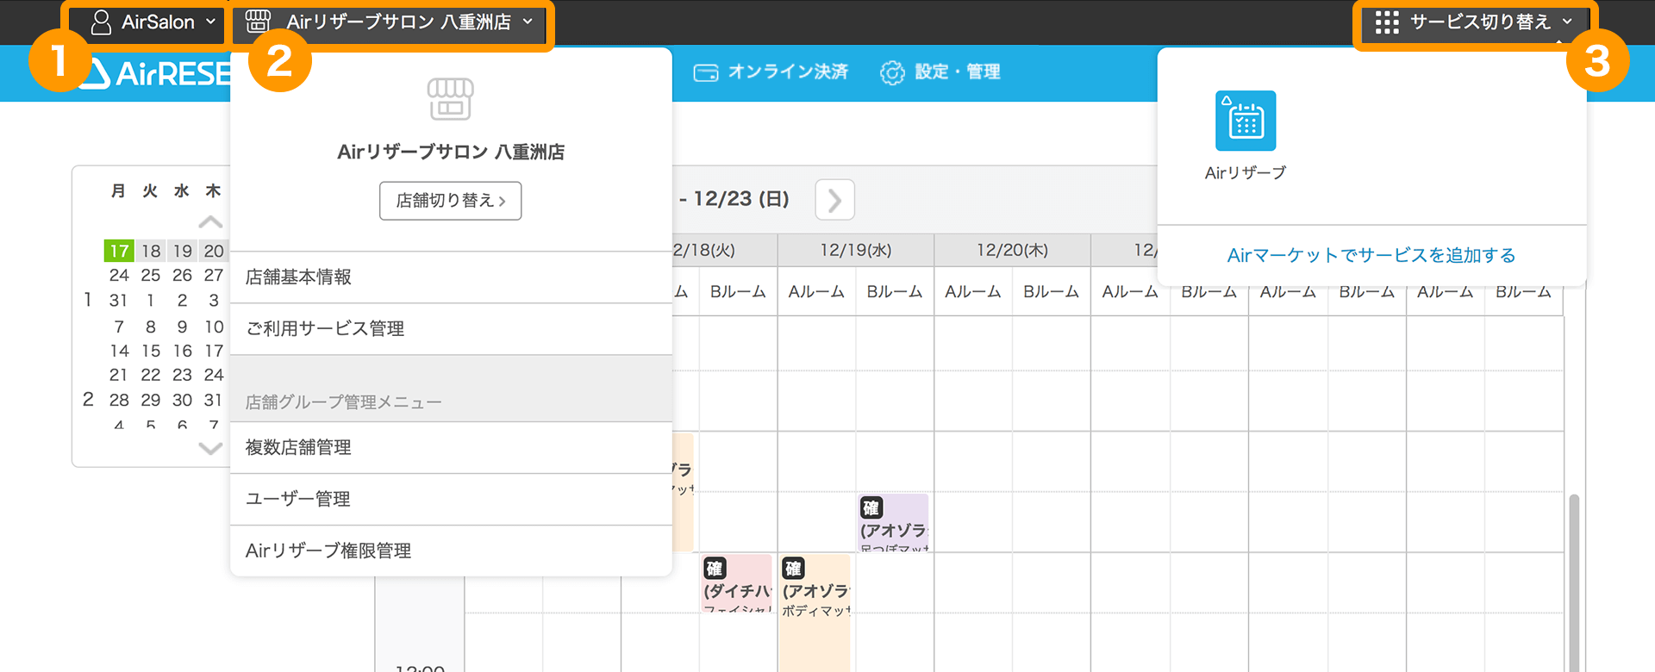The height and width of the screenshot is (672, 1655).
Task: Open 設定・管理 tab
Action: [940, 72]
